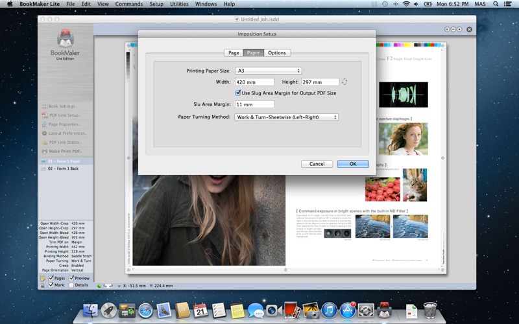
Task: Open Safari from the Dock
Action: (x=145, y=311)
